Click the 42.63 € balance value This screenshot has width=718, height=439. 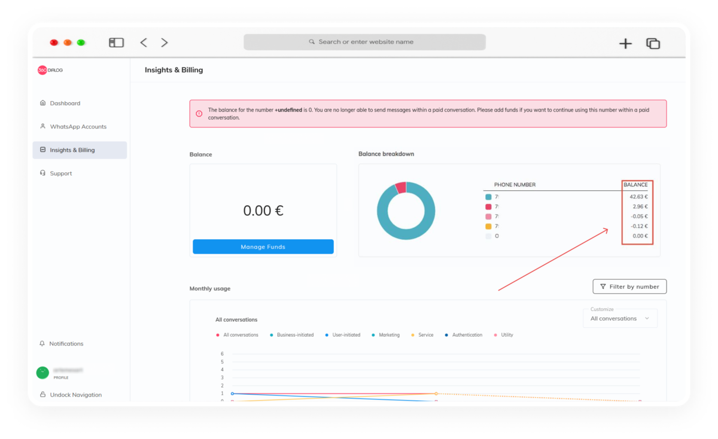pos(638,197)
